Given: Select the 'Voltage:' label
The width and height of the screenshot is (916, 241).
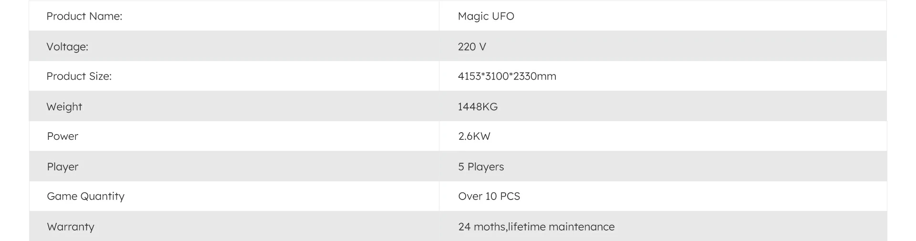Looking at the screenshot, I should 67,47.
